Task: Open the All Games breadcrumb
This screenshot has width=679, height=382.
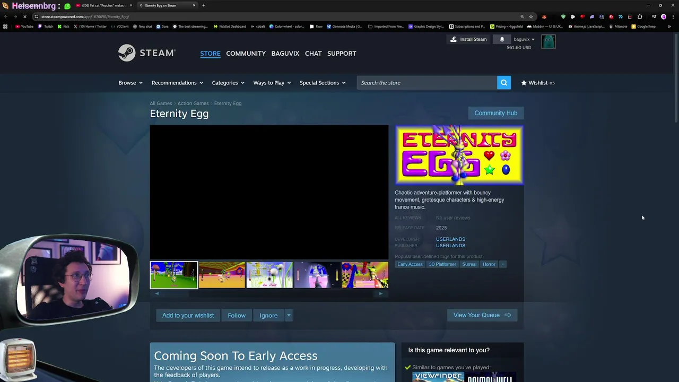Action: 161,103
